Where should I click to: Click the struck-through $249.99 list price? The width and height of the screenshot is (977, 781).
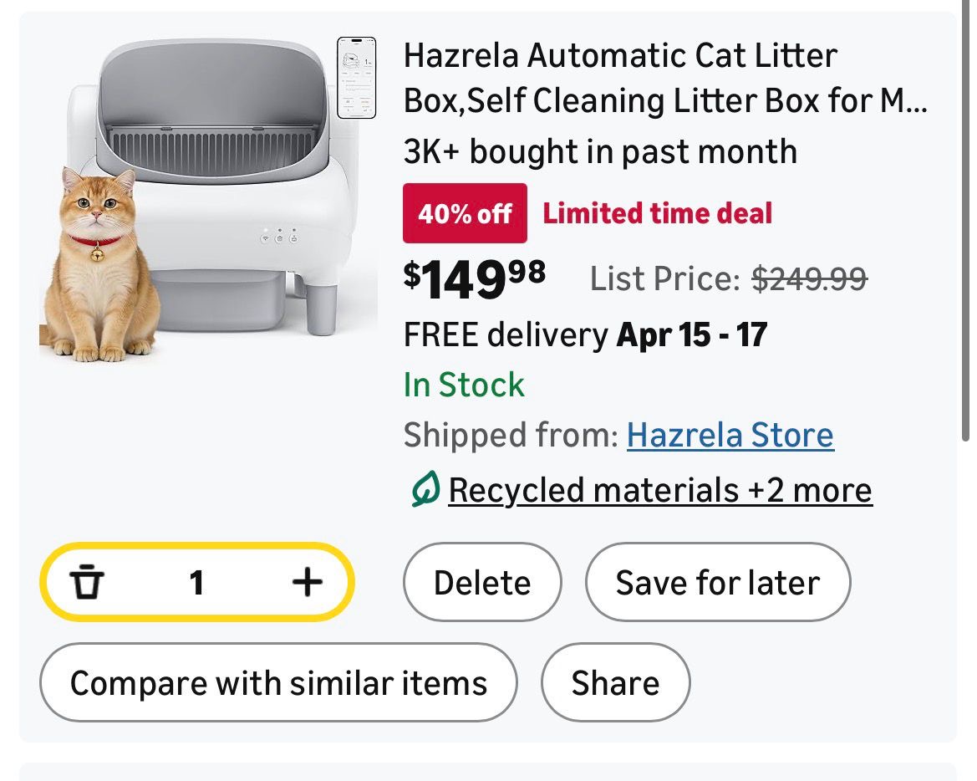point(809,279)
